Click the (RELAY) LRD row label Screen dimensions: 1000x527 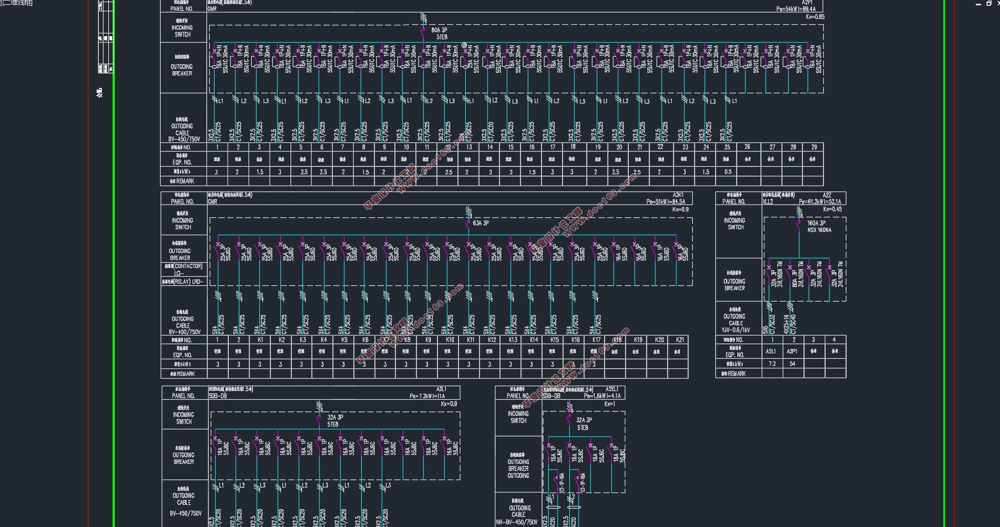(x=183, y=282)
